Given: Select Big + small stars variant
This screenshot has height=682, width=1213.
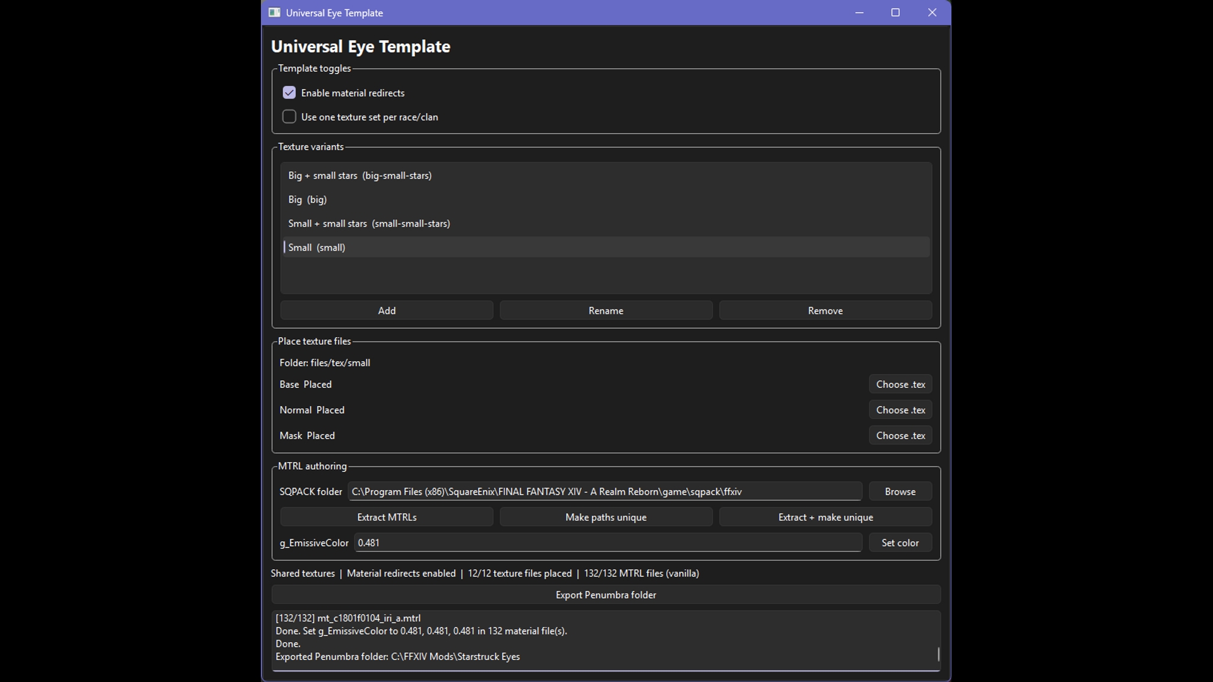Looking at the screenshot, I should (606, 176).
